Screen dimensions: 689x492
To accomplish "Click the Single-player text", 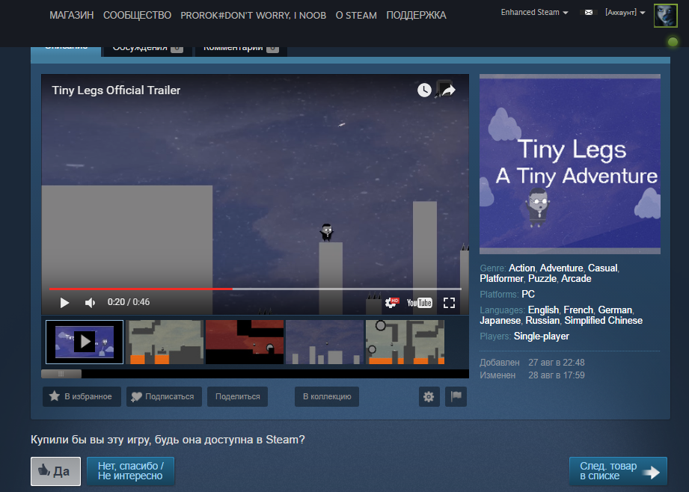I will (x=542, y=336).
